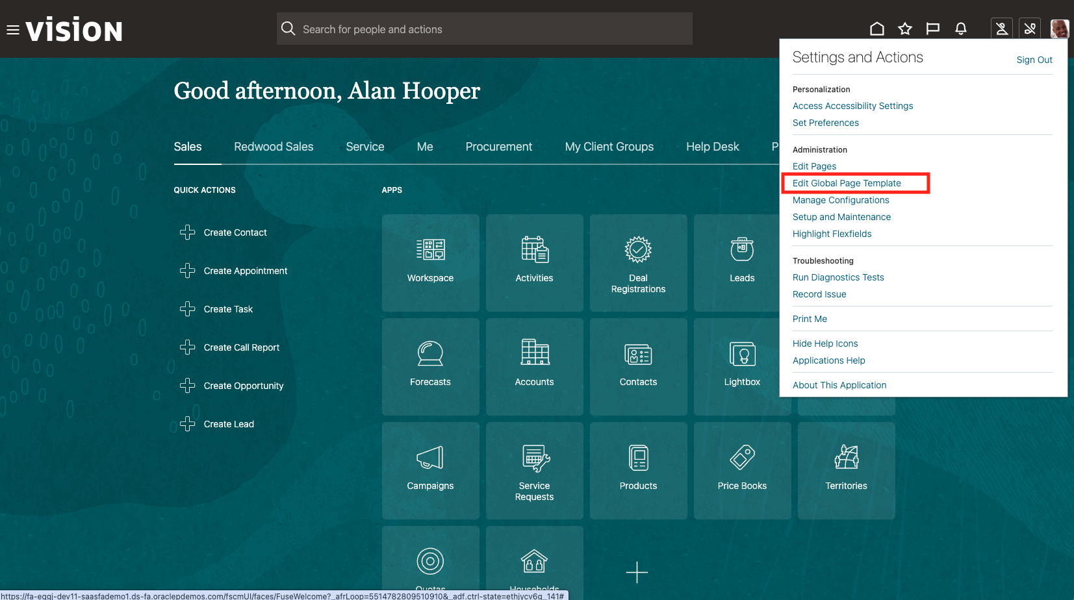Open the Service Requests app

coord(534,471)
